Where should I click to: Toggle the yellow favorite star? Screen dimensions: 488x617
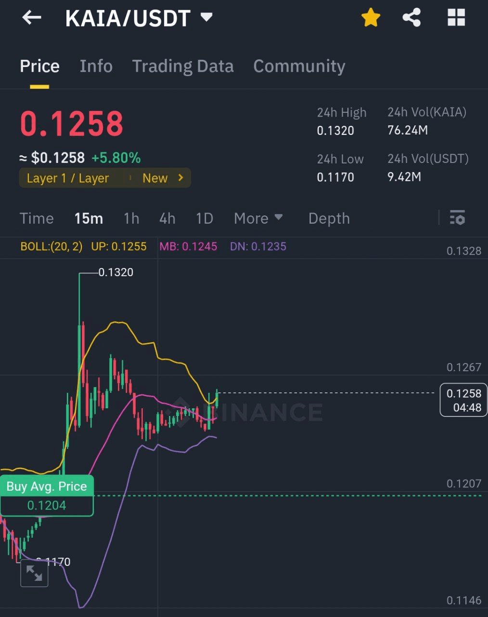pos(371,18)
